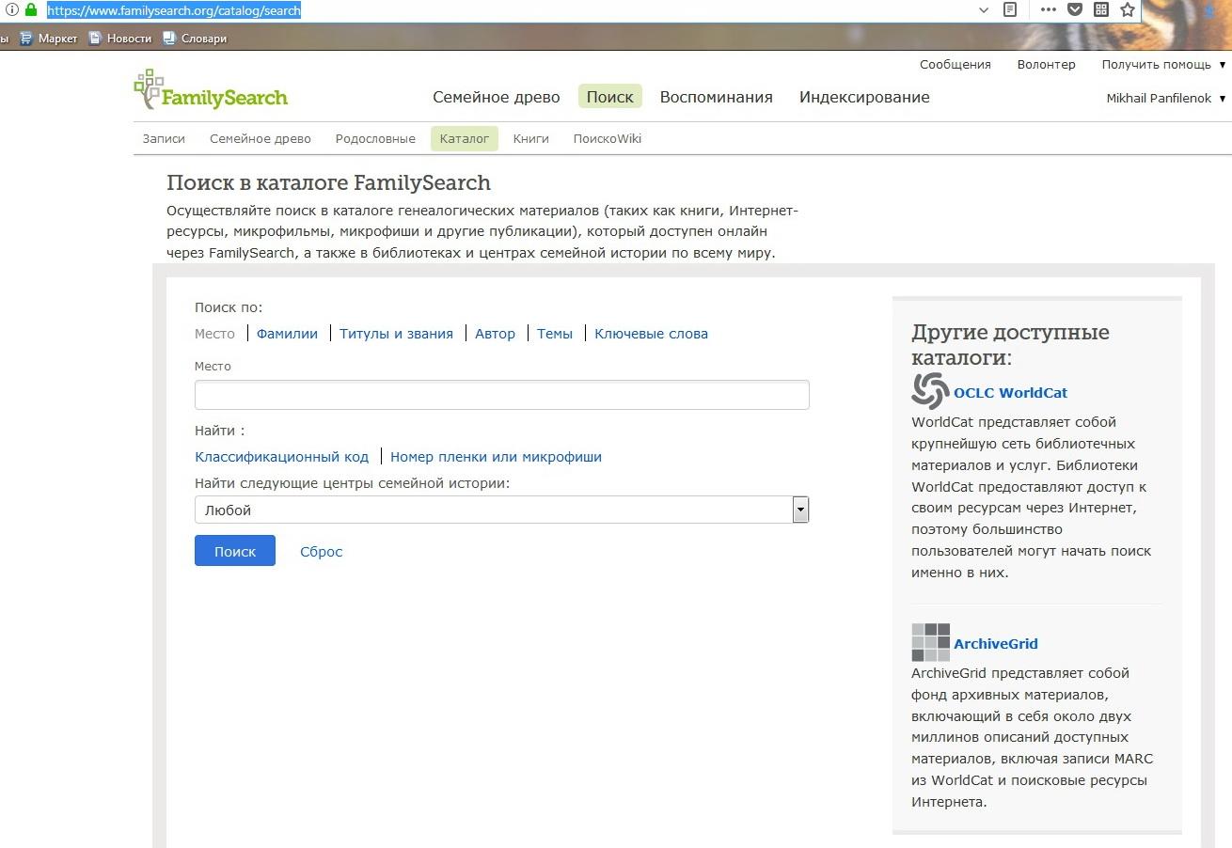Image resolution: width=1232 pixels, height=848 pixels.
Task: Bookmark this page with the star icon
Action: (1128, 10)
